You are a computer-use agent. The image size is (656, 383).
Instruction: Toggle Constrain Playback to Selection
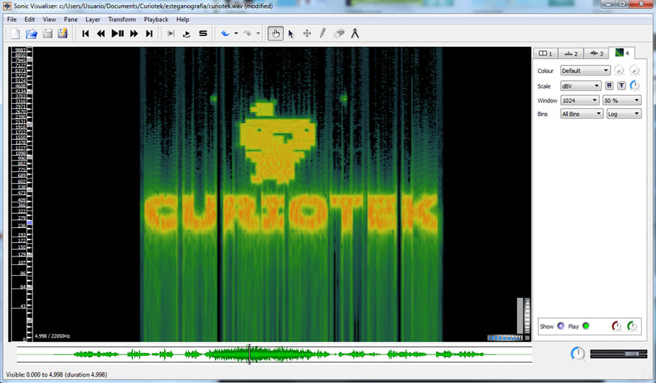pos(170,33)
